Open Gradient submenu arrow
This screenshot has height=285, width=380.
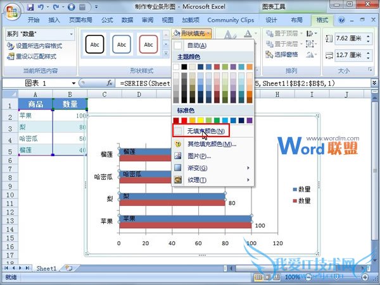[248, 167]
